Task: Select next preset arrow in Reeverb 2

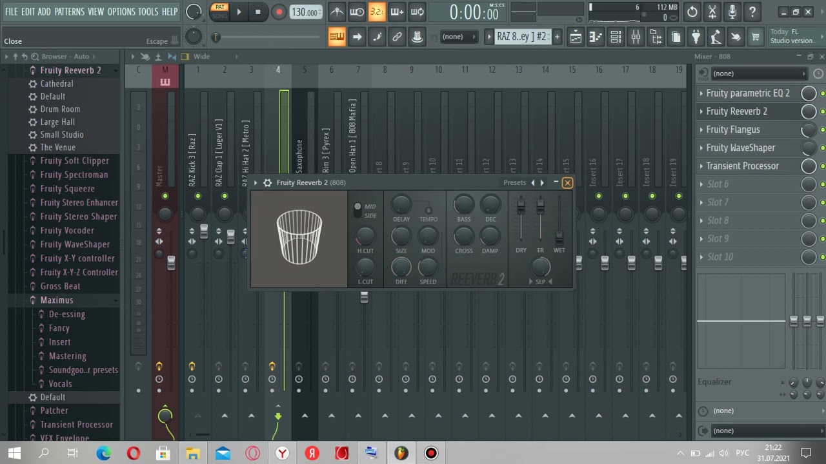Action: (x=542, y=183)
